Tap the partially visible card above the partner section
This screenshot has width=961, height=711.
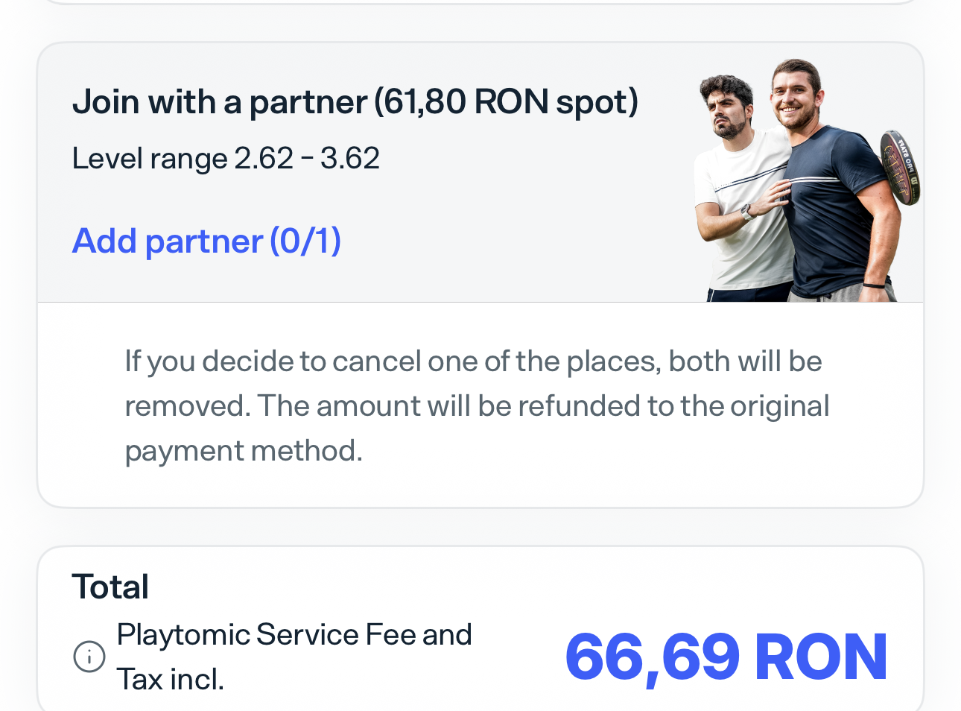click(480, 7)
